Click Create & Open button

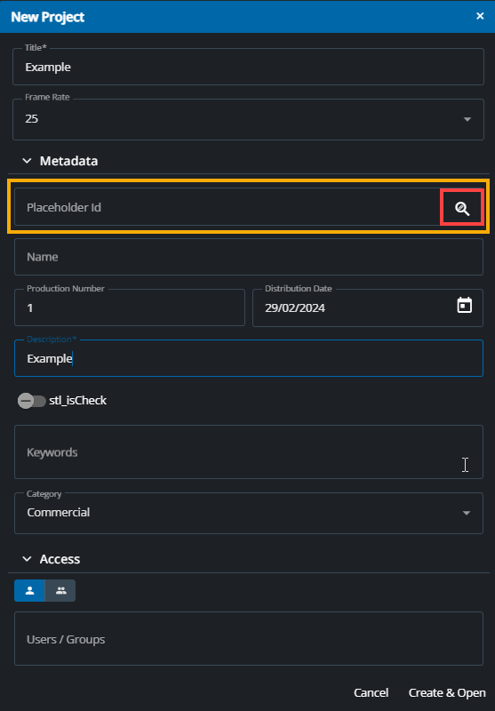pyautogui.click(x=447, y=693)
